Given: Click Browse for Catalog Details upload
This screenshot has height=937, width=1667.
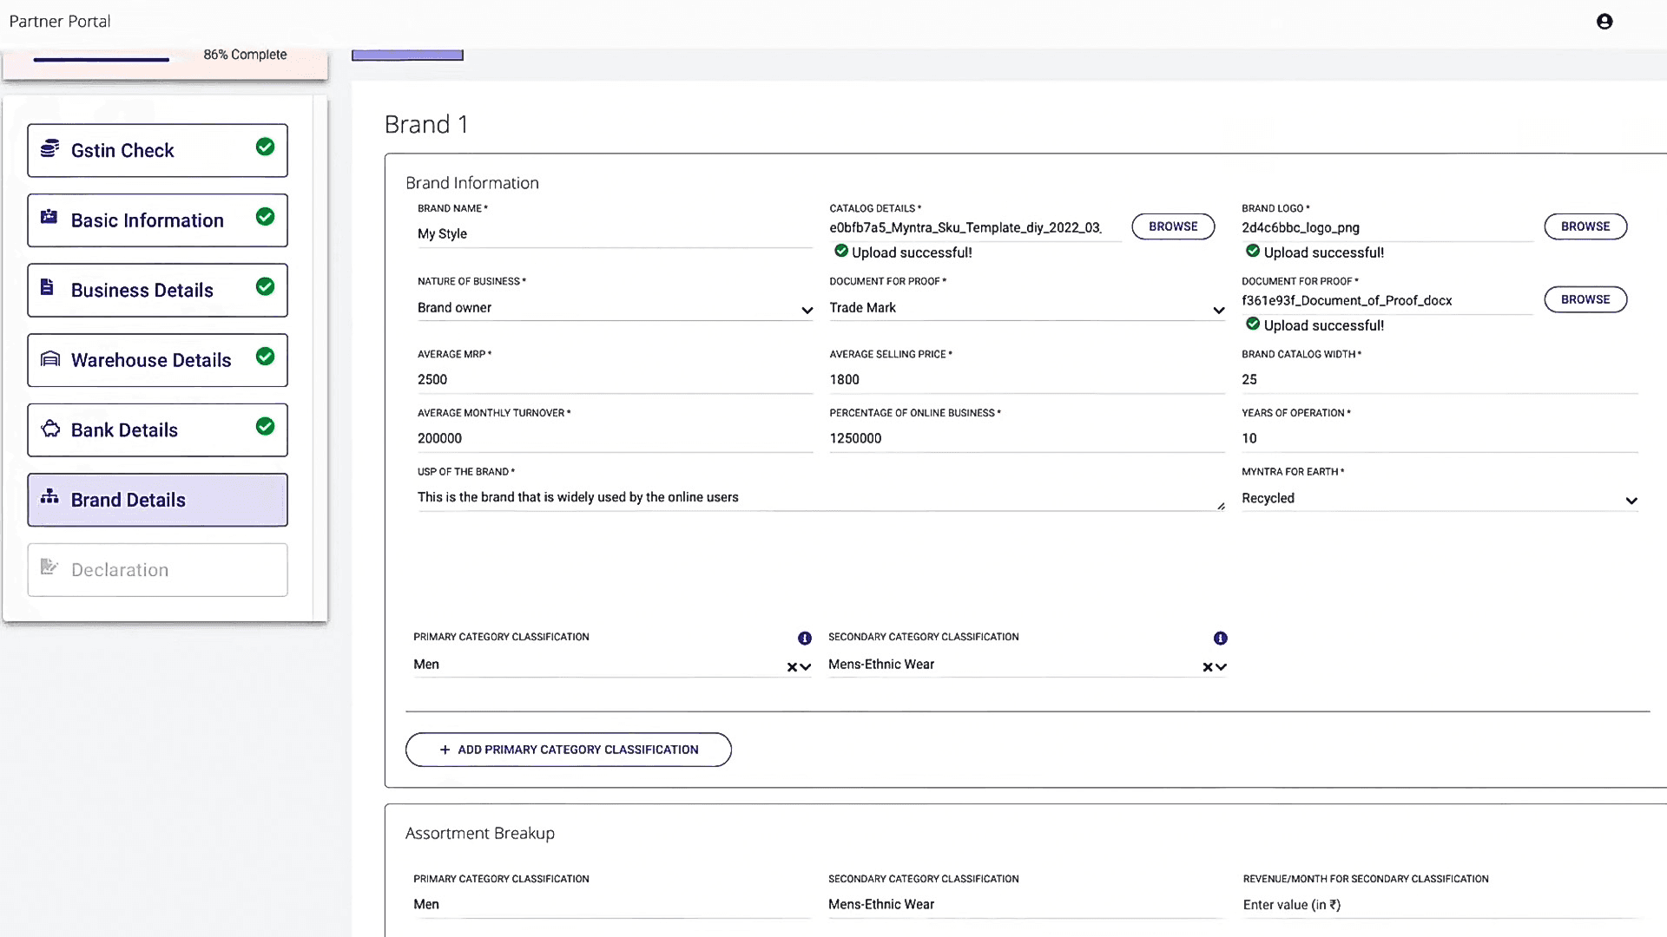Looking at the screenshot, I should coord(1172,226).
